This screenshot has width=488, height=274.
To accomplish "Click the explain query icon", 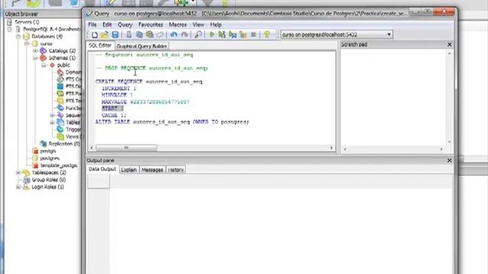I will pos(243,35).
